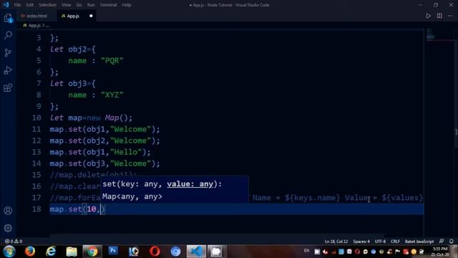Click the system clock showing 5:55 PM
Screen dimensions: 458x258
pyautogui.click(x=440, y=249)
